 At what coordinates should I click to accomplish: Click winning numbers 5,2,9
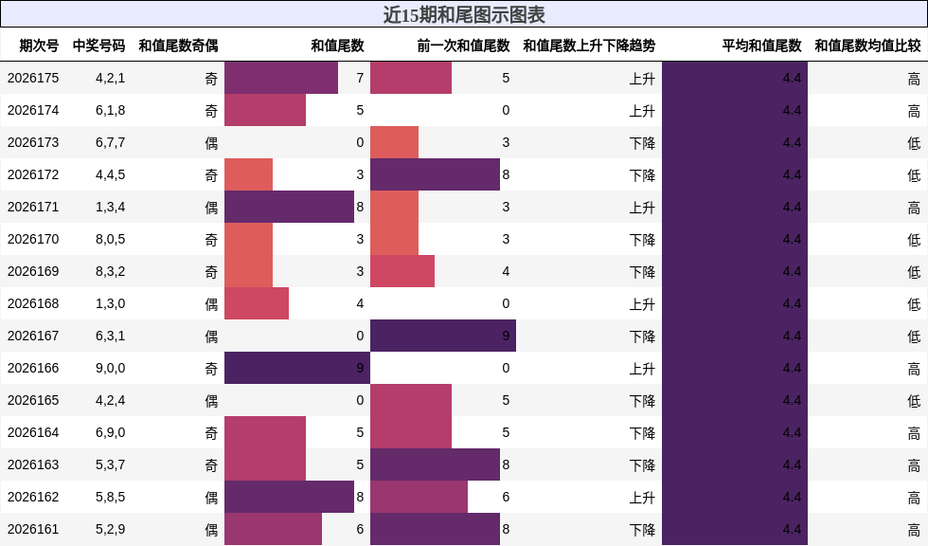110,530
